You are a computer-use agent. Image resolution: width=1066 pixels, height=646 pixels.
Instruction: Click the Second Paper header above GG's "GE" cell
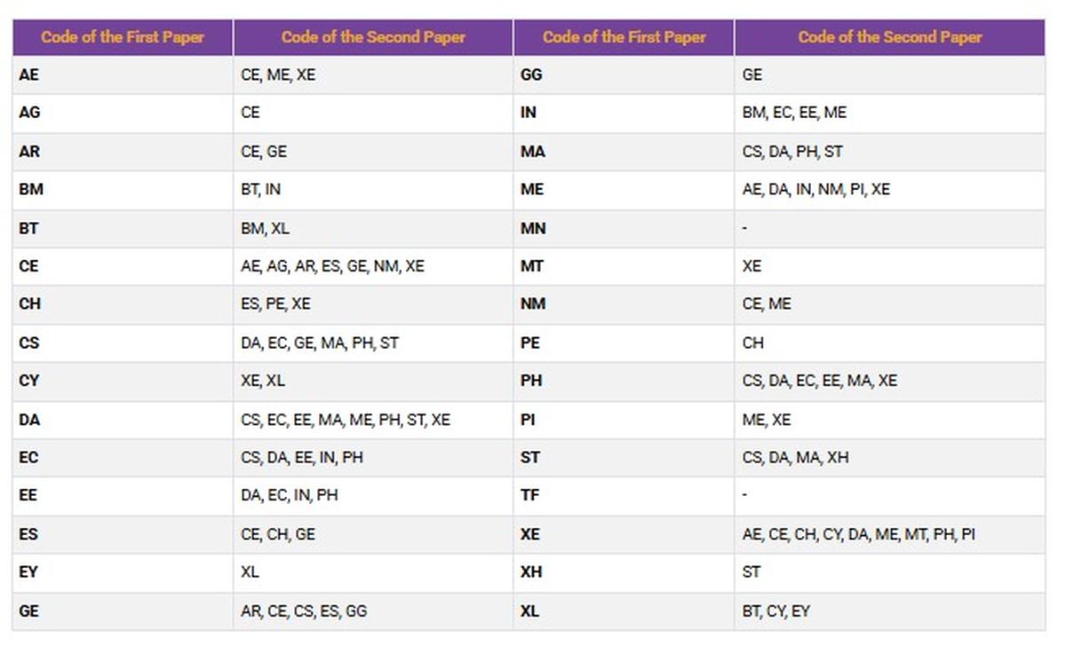pyautogui.click(x=889, y=37)
